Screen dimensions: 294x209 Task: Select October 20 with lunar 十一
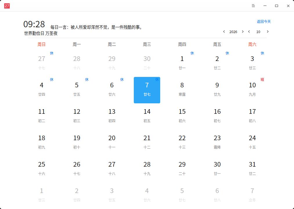(112, 143)
